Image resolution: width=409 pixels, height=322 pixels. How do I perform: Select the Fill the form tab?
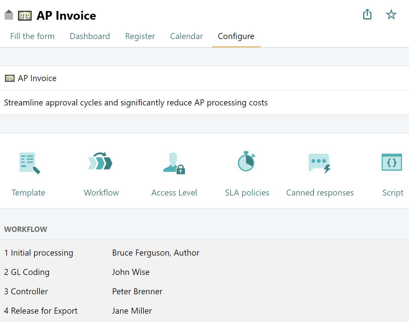pyautogui.click(x=32, y=36)
